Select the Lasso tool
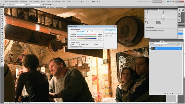This screenshot has height=104, width=185. [x=2, y=14]
